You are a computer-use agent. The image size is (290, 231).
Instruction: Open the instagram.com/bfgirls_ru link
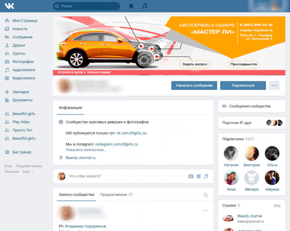[116, 144]
